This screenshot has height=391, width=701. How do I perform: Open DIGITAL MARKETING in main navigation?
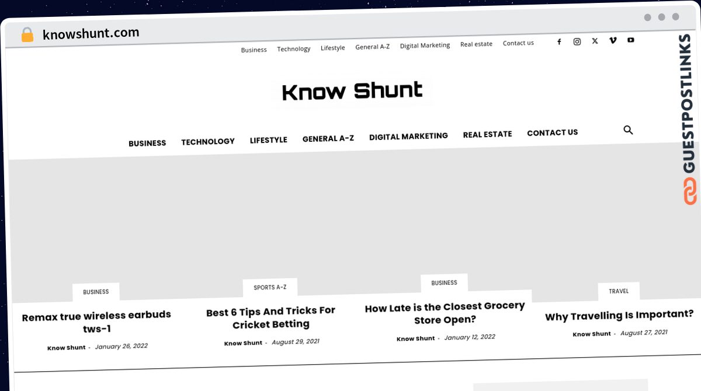(x=408, y=136)
